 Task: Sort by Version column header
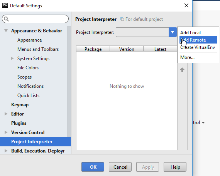[127, 49]
